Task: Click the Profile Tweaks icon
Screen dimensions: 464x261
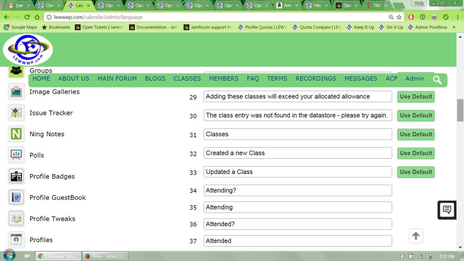Action: click(16, 219)
